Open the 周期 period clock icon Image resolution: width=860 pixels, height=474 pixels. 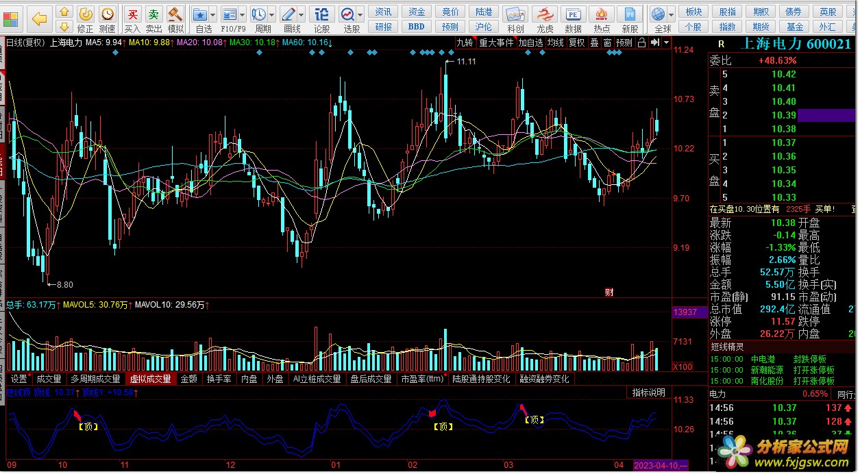(260, 19)
